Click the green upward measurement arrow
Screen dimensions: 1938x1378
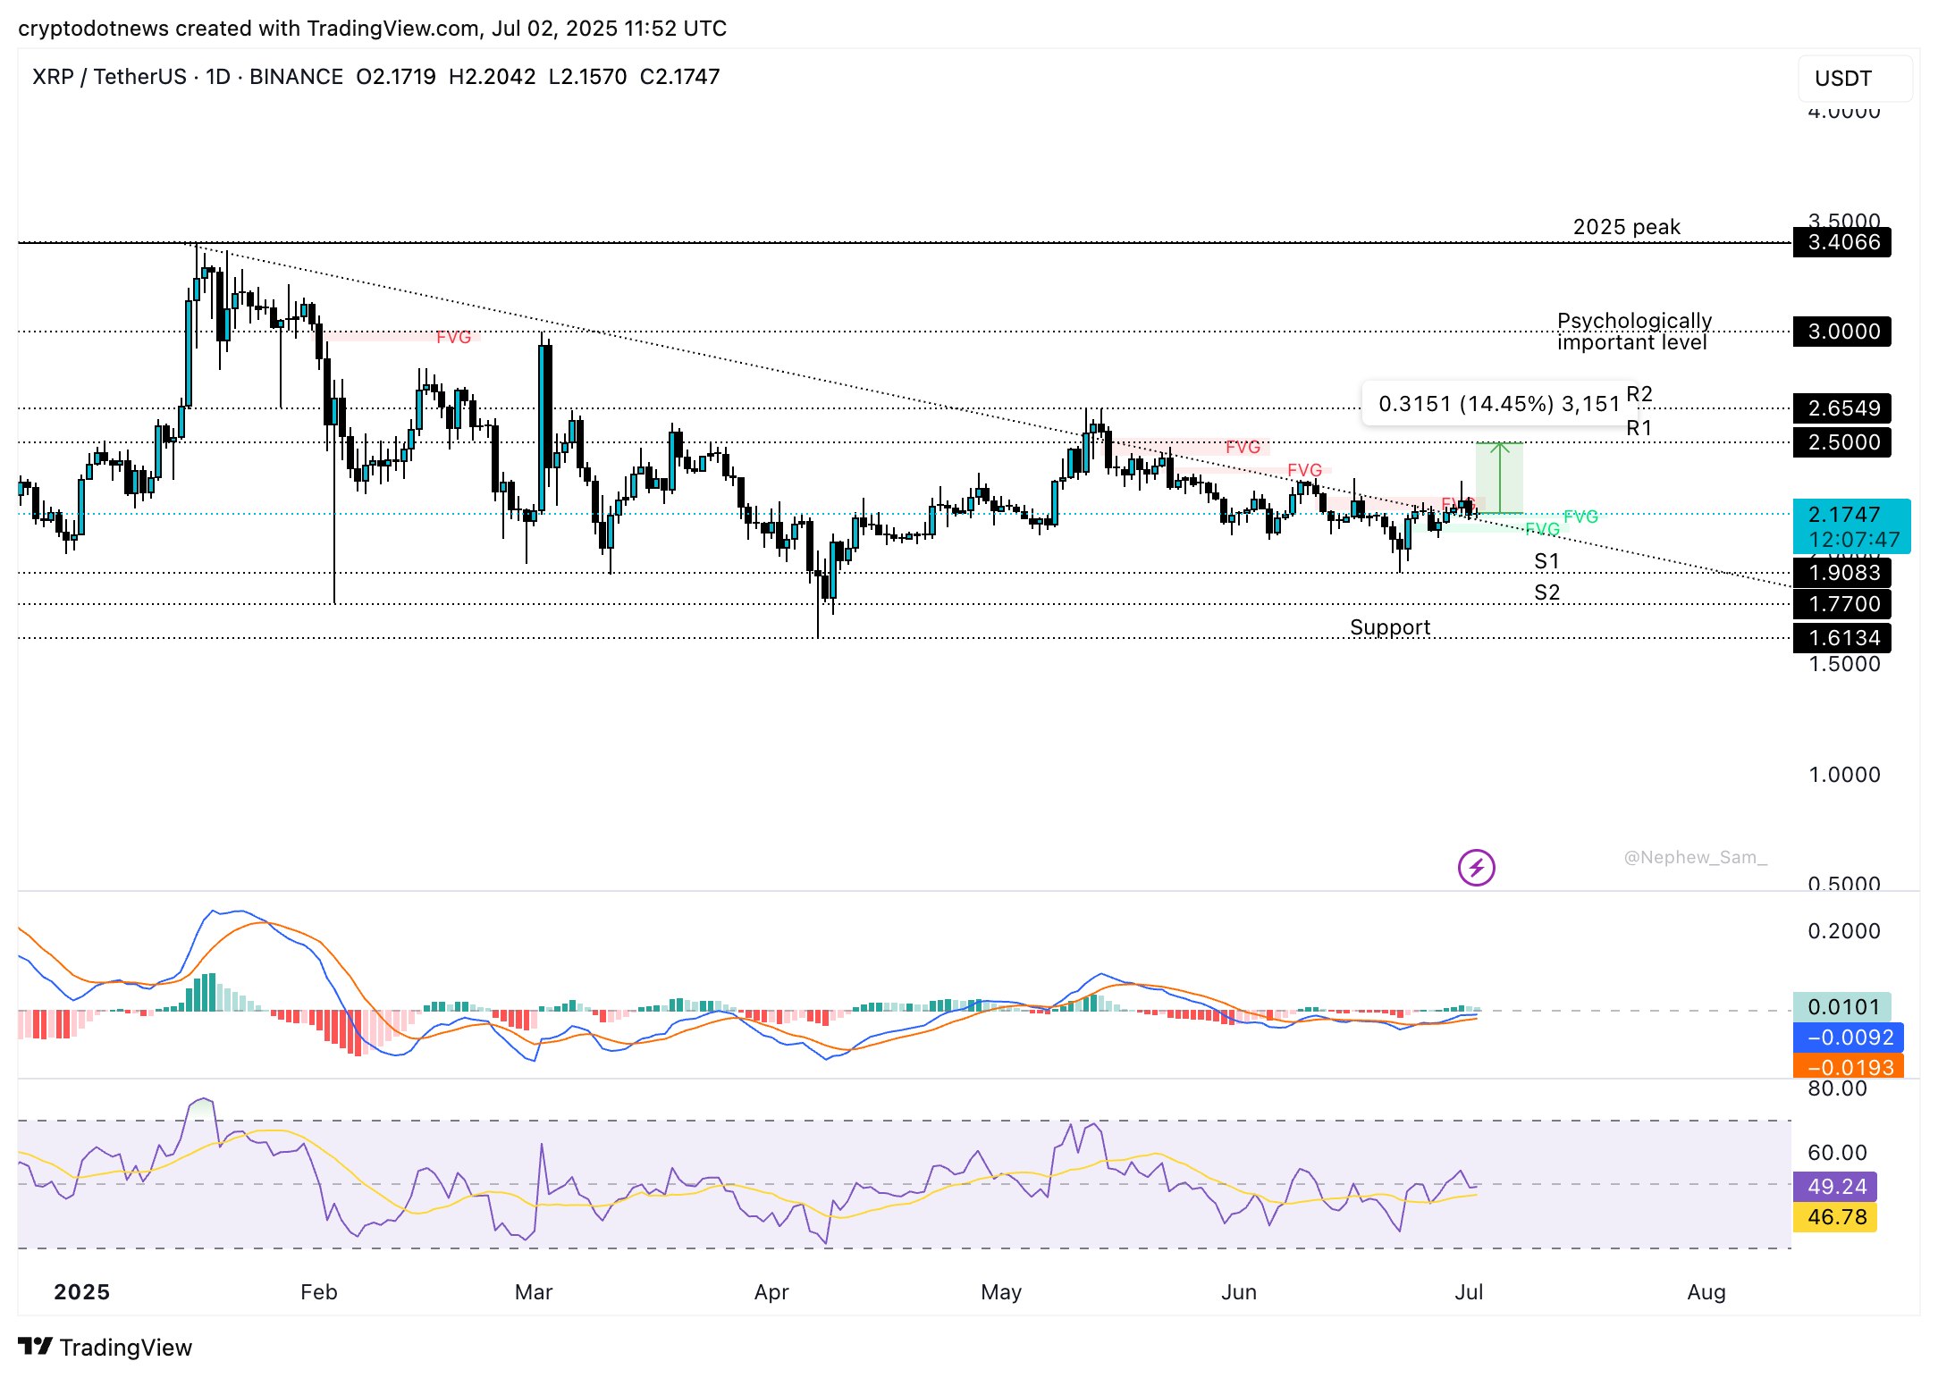pyautogui.click(x=1499, y=478)
